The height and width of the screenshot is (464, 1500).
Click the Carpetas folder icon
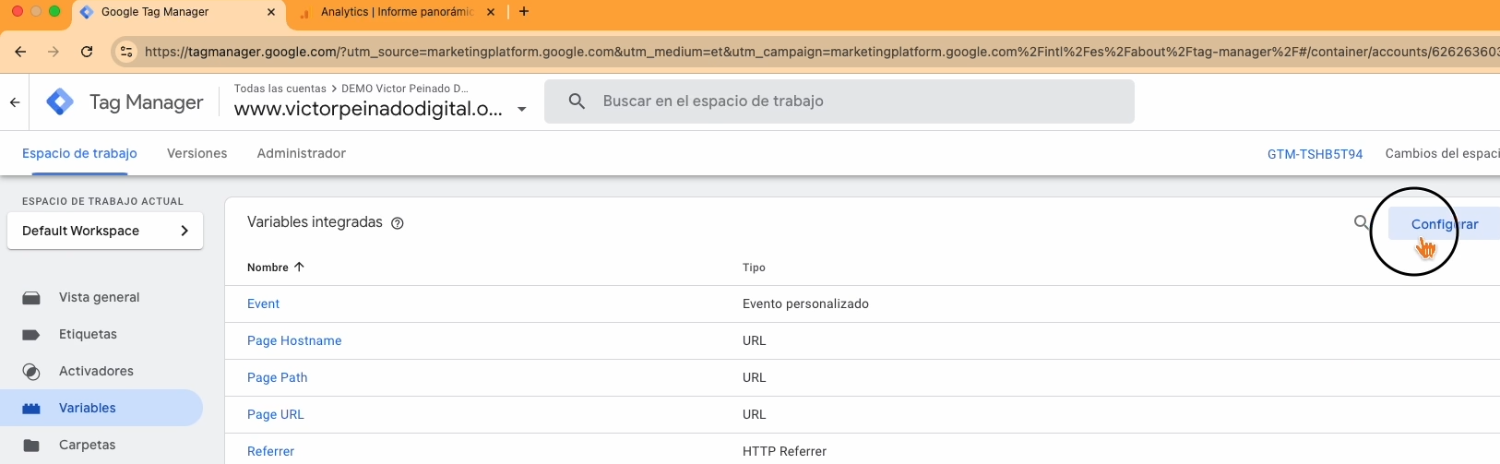pos(31,446)
